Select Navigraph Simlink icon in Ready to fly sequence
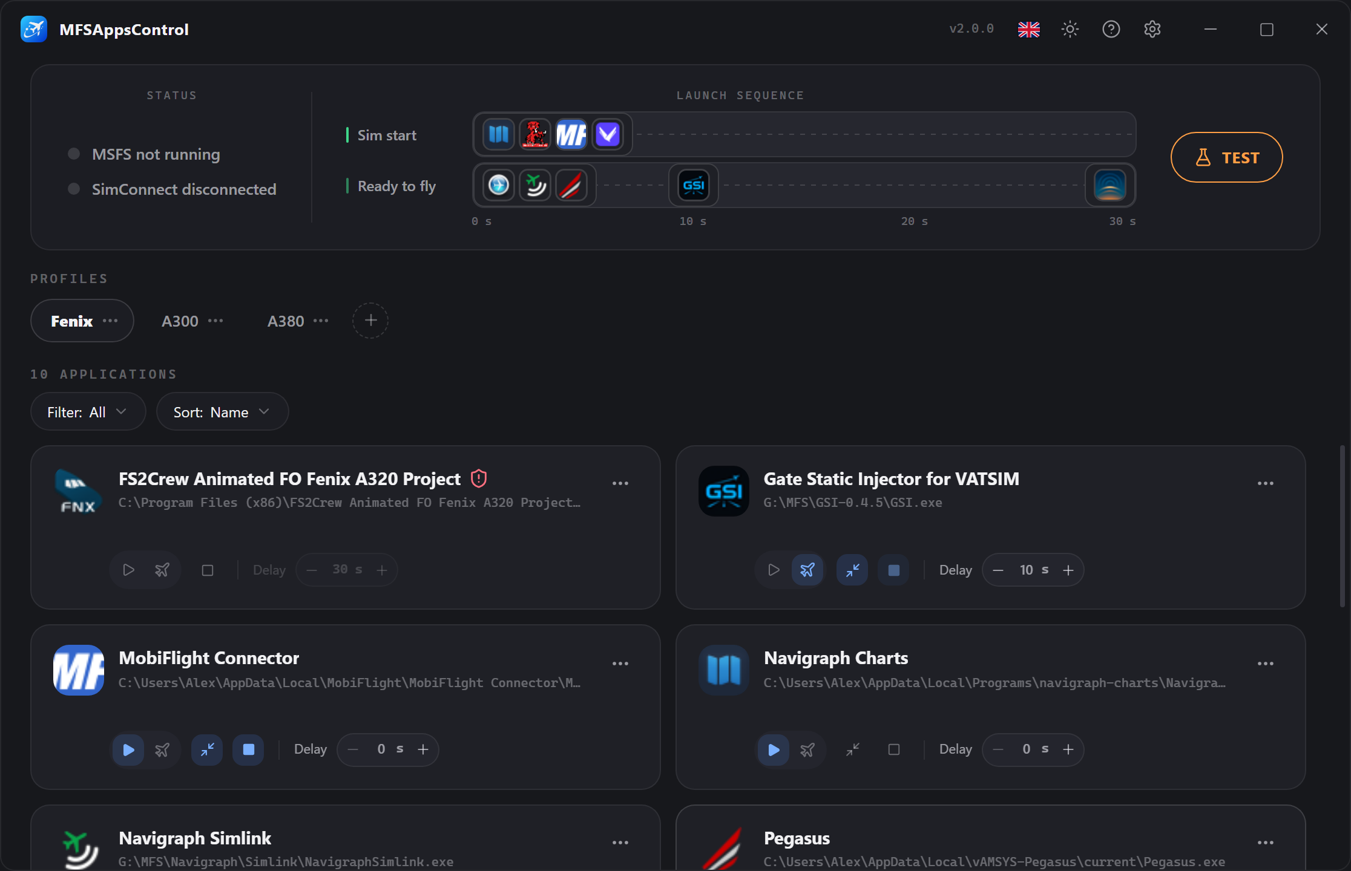Screen dimensions: 1351x871 pos(534,185)
